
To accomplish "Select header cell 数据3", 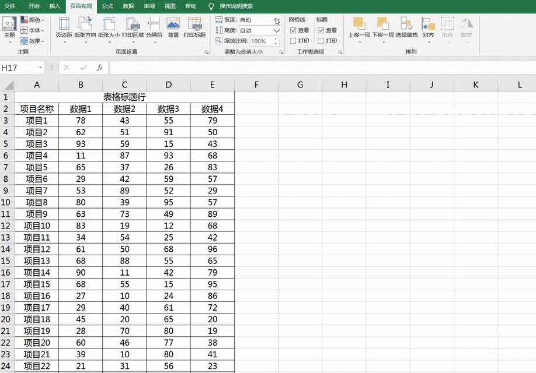I will click(x=168, y=109).
